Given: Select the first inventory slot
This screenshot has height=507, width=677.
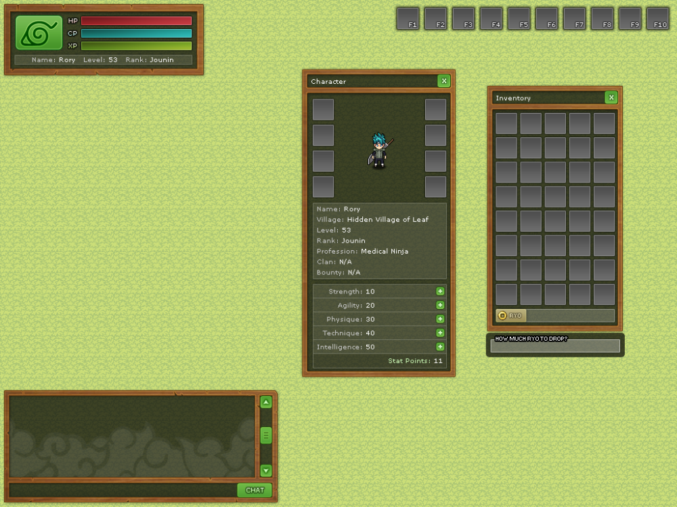Looking at the screenshot, I should click(506, 124).
